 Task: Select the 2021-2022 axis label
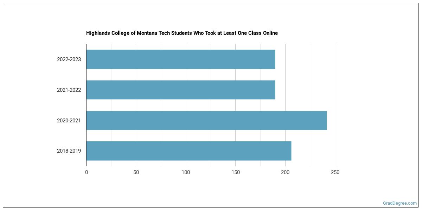[x=69, y=90]
